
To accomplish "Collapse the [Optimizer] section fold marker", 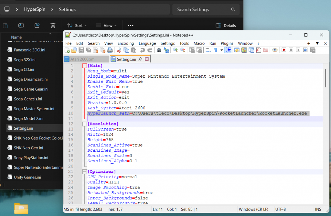I will [x=84, y=171].
